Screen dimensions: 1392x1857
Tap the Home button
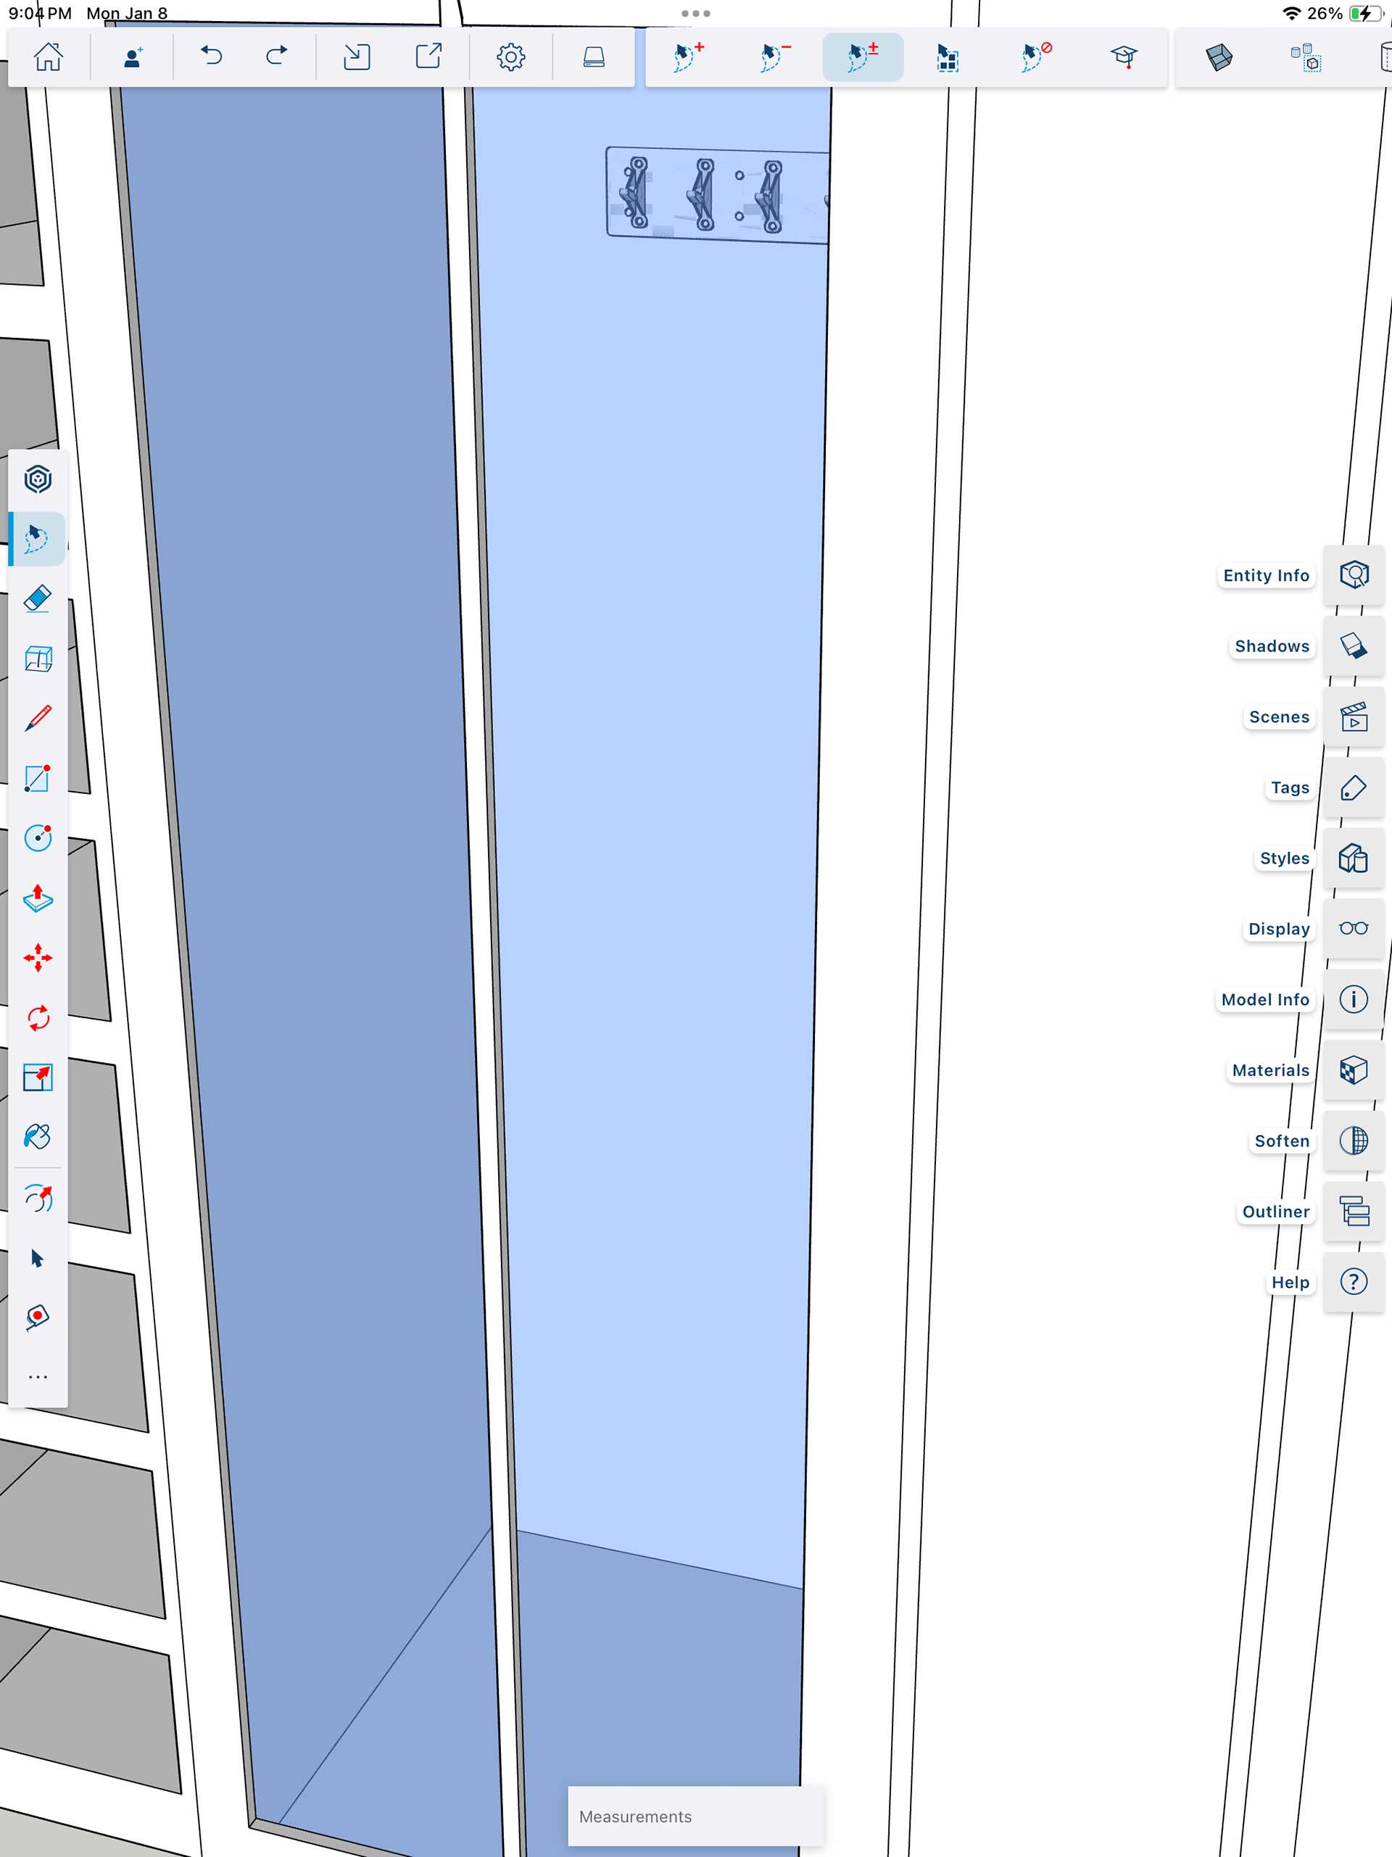click(48, 57)
